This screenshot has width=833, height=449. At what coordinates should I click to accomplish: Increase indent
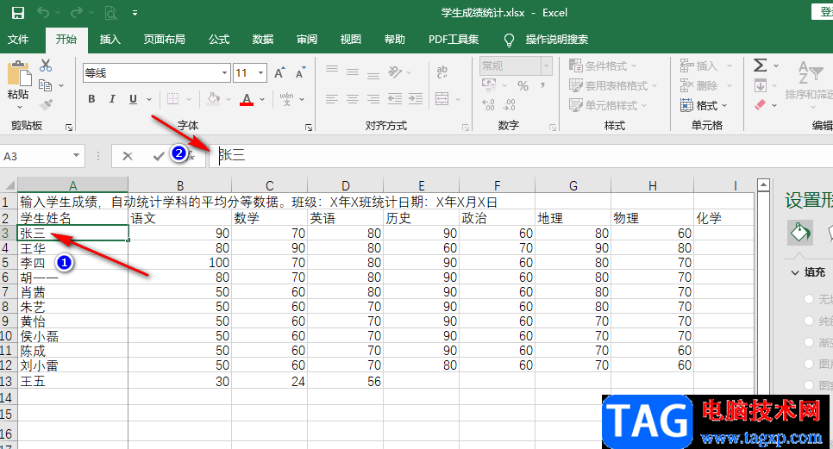coord(416,99)
